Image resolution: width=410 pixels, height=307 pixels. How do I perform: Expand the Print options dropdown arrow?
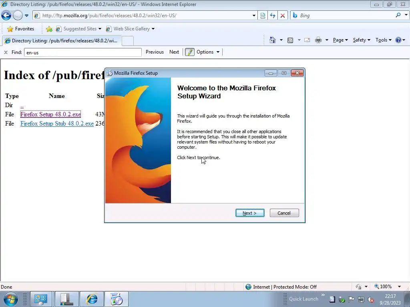327,40
